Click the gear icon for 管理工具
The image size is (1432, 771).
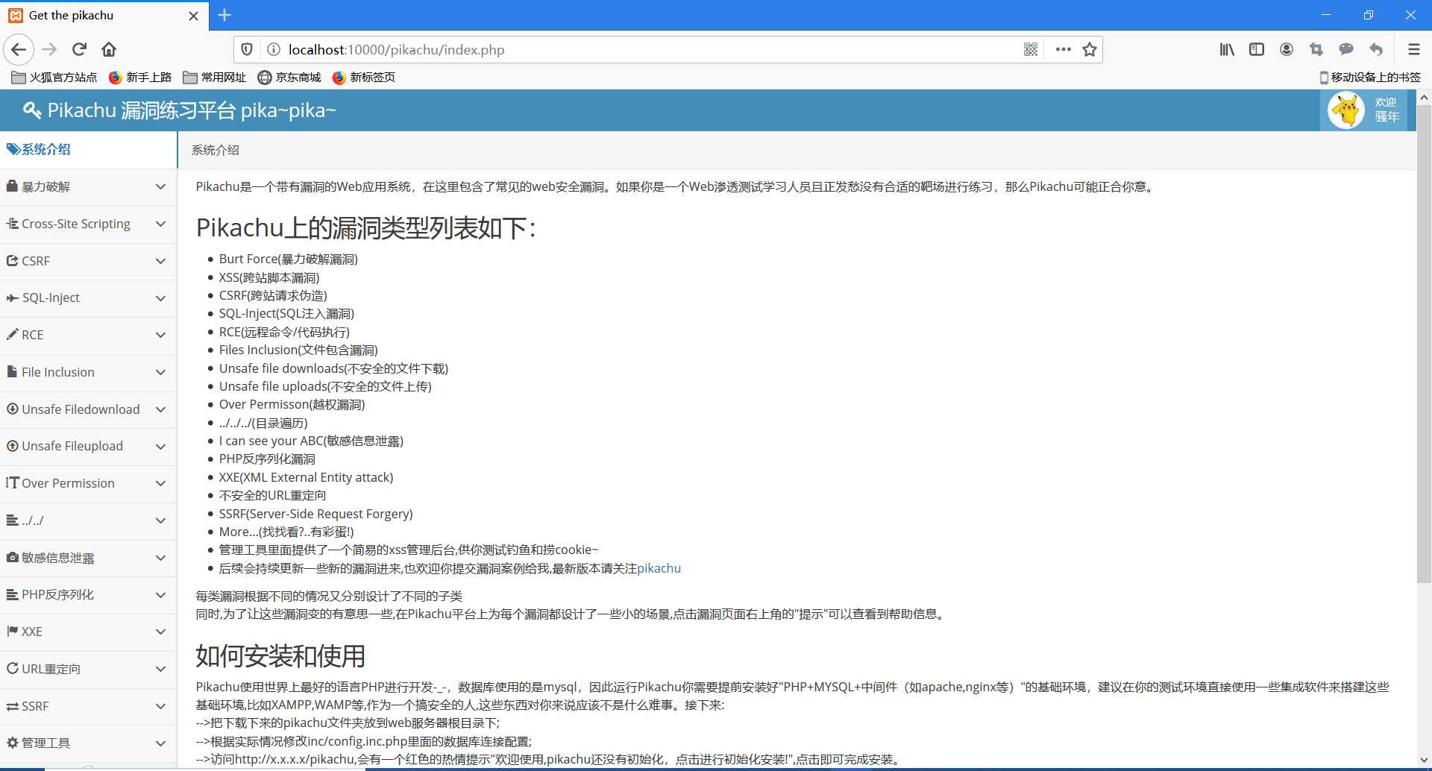pyautogui.click(x=12, y=743)
